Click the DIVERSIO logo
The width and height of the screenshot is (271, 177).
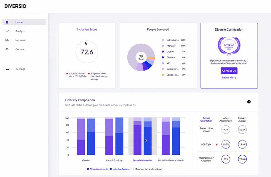point(15,6)
